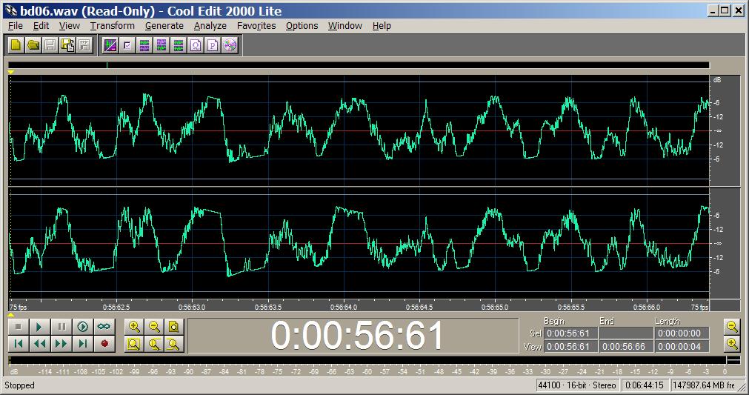749x395 pixels.
Task: Click the grayed Save floppy icon
Action: tap(50, 45)
